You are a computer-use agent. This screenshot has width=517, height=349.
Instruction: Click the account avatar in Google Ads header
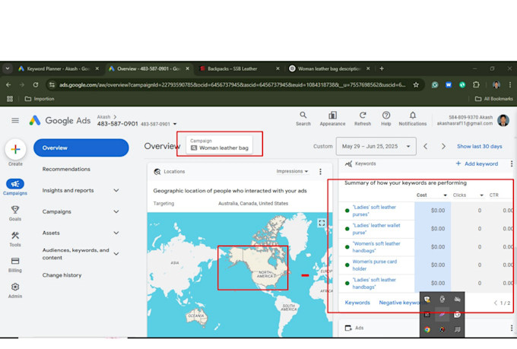point(503,120)
